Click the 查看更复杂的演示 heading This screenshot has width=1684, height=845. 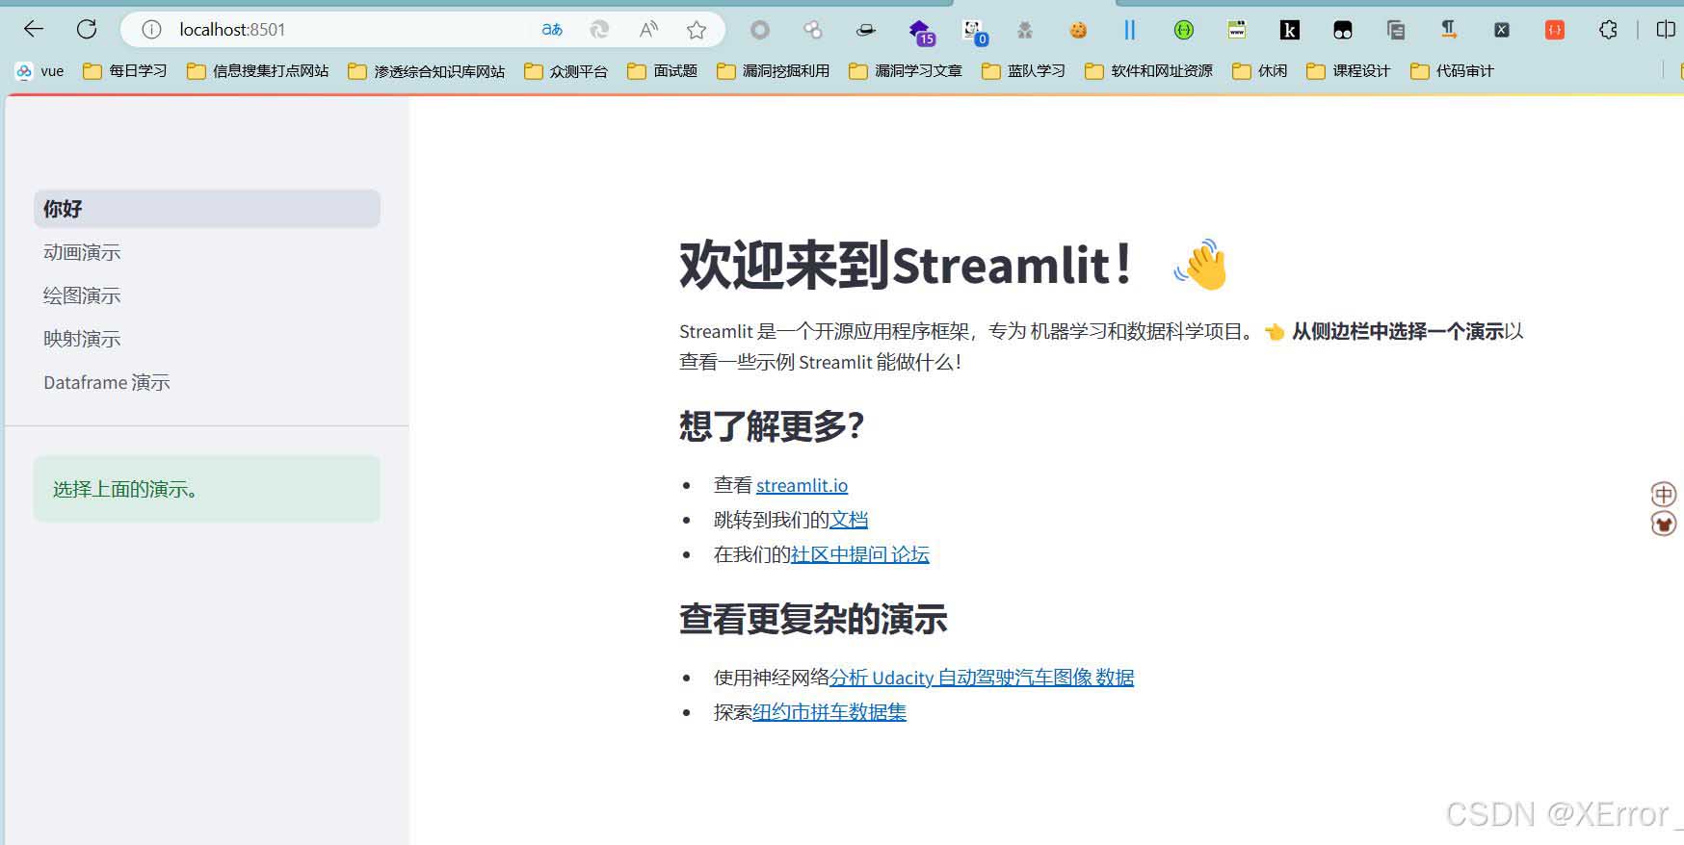813,619
